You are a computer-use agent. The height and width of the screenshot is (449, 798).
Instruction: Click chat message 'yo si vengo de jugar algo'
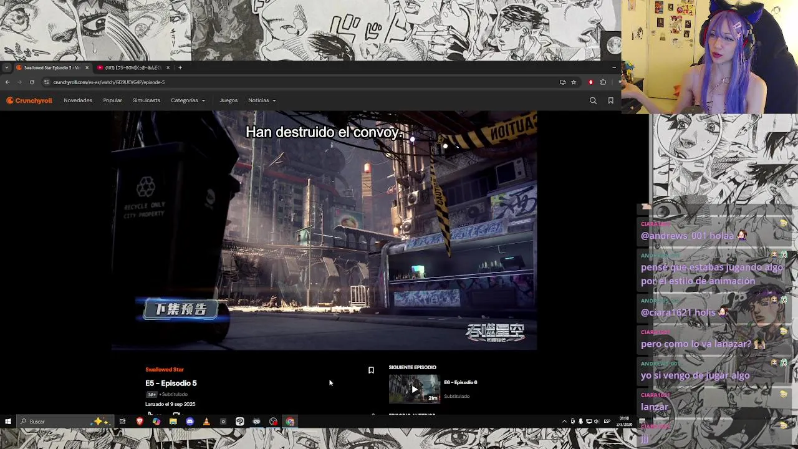pyautogui.click(x=695, y=375)
